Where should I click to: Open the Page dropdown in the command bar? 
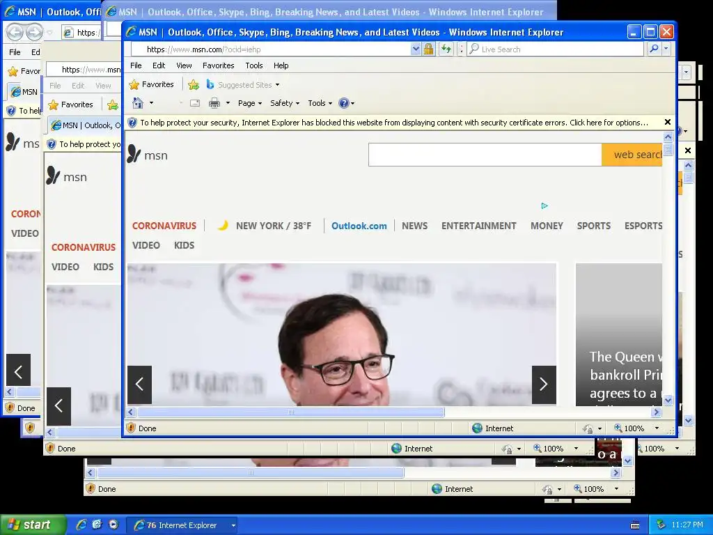pos(250,103)
